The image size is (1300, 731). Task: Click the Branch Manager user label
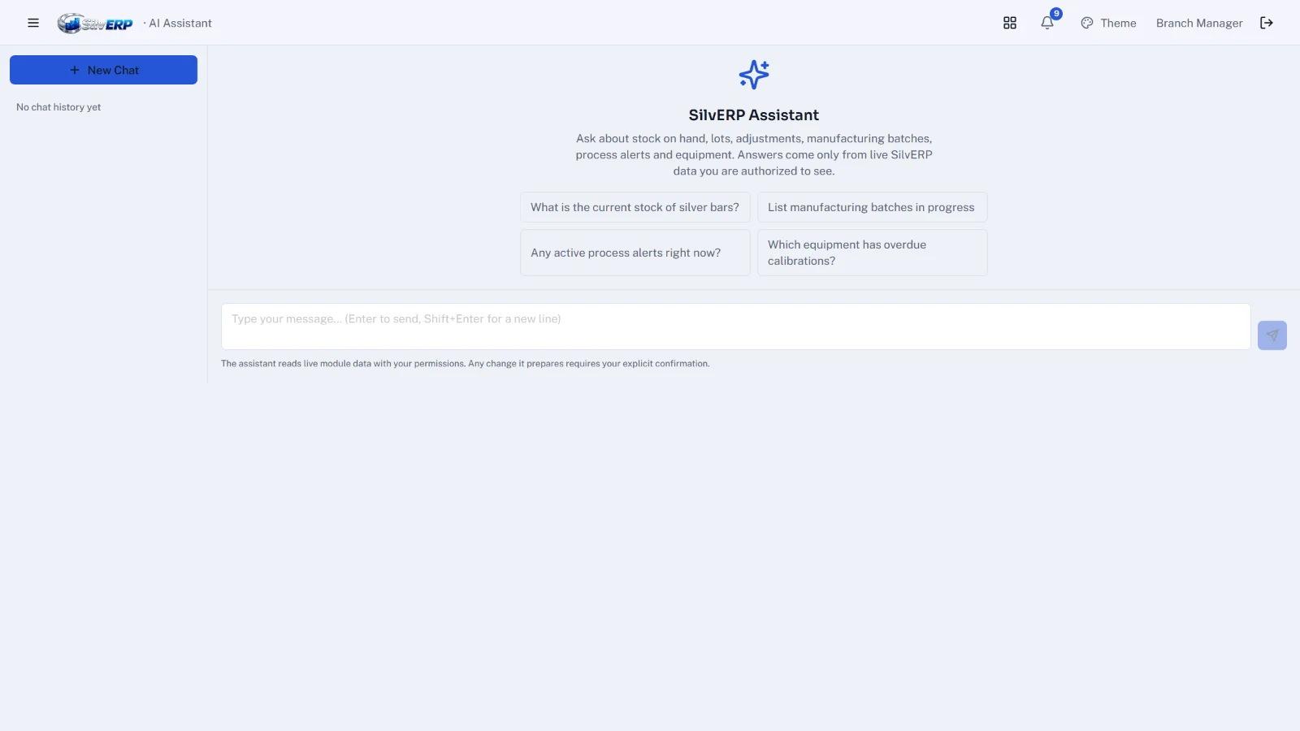pyautogui.click(x=1199, y=23)
